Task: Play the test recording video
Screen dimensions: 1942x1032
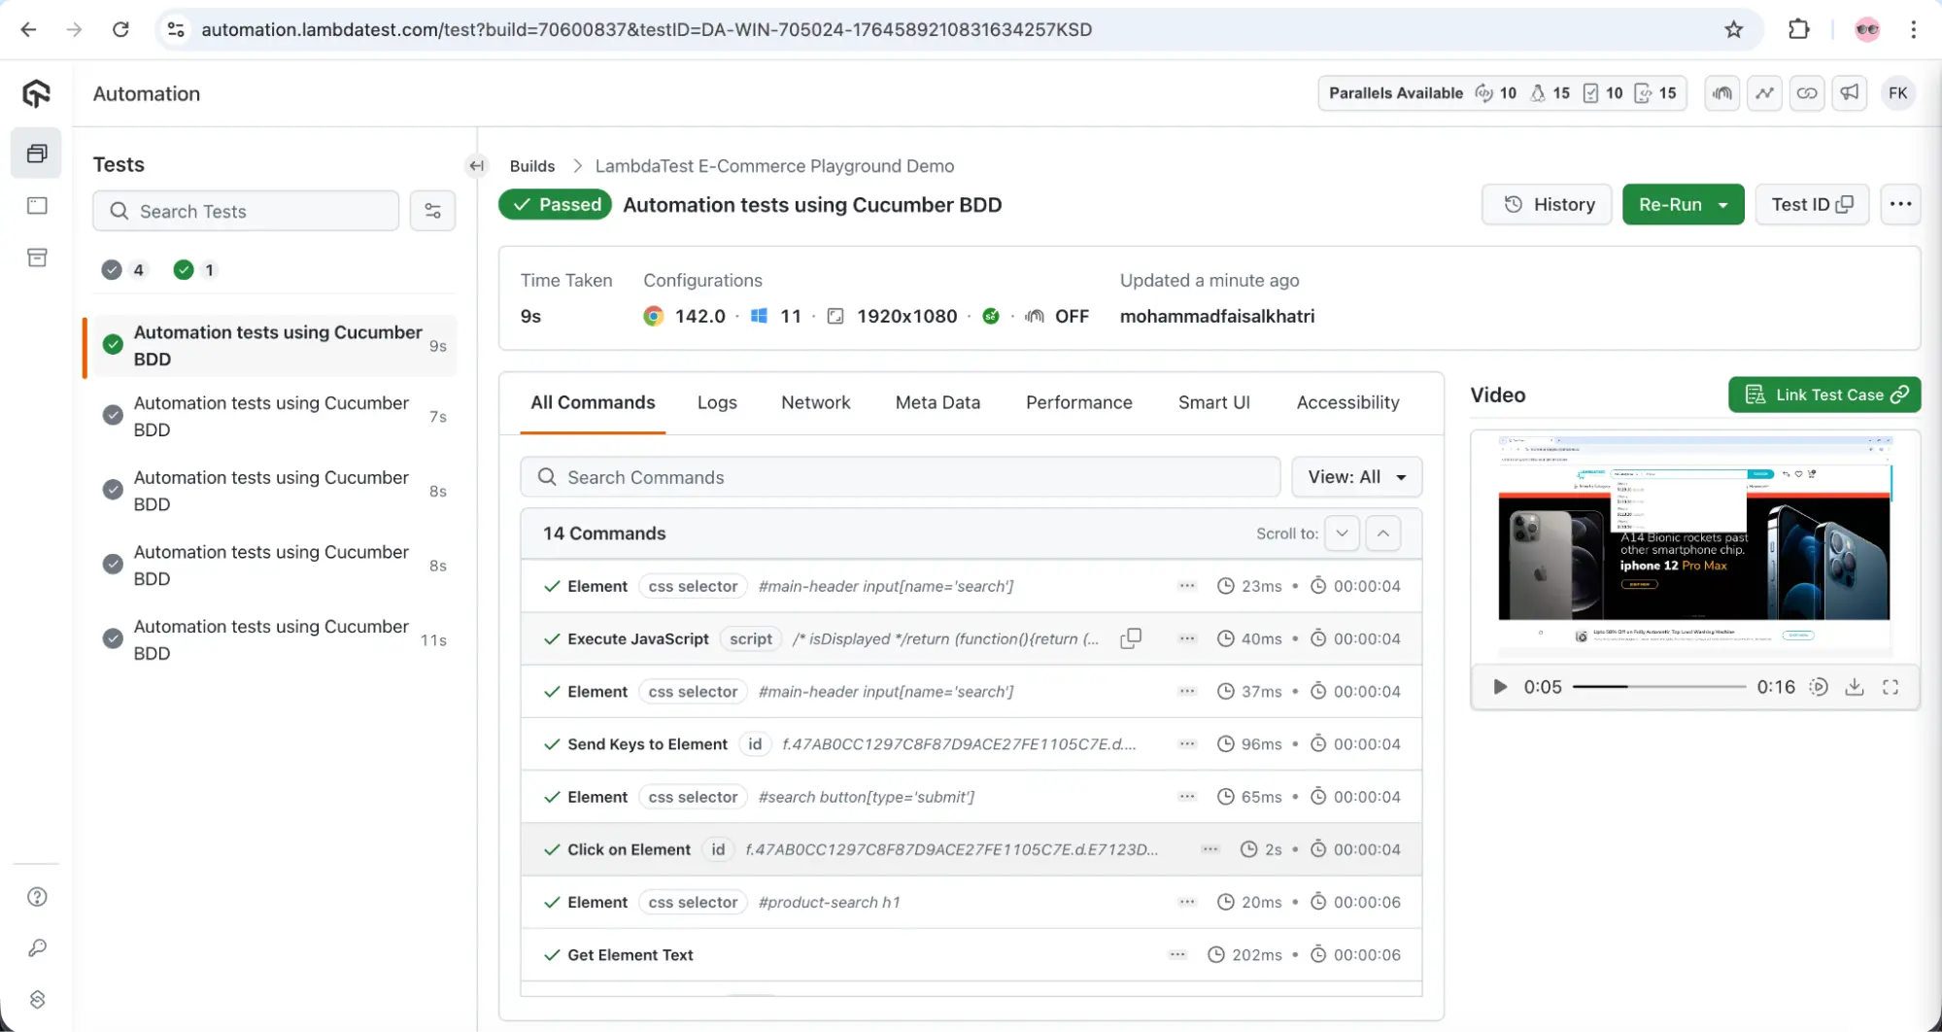Action: [1499, 686]
